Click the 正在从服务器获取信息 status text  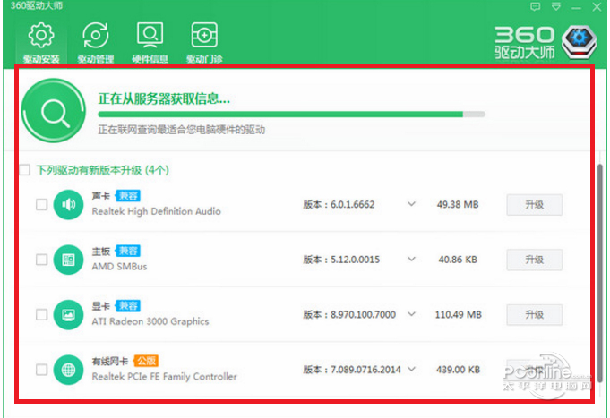pos(164,98)
